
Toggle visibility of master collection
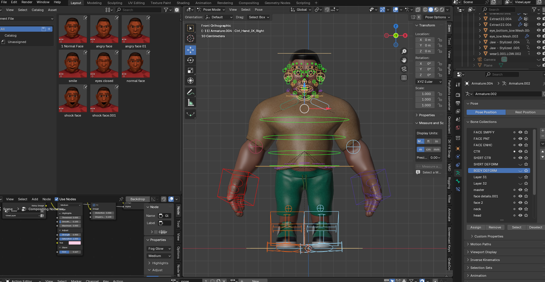520,190
